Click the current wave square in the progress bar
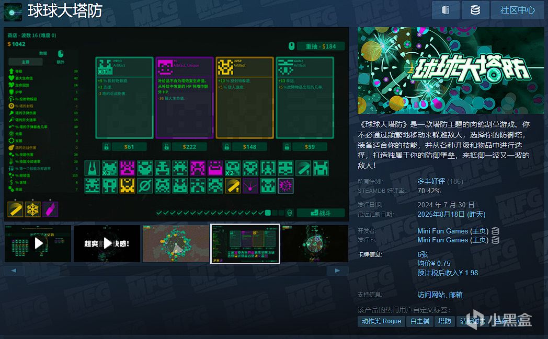Image resolution: width=548 pixels, height=339 pixels. tap(268, 213)
